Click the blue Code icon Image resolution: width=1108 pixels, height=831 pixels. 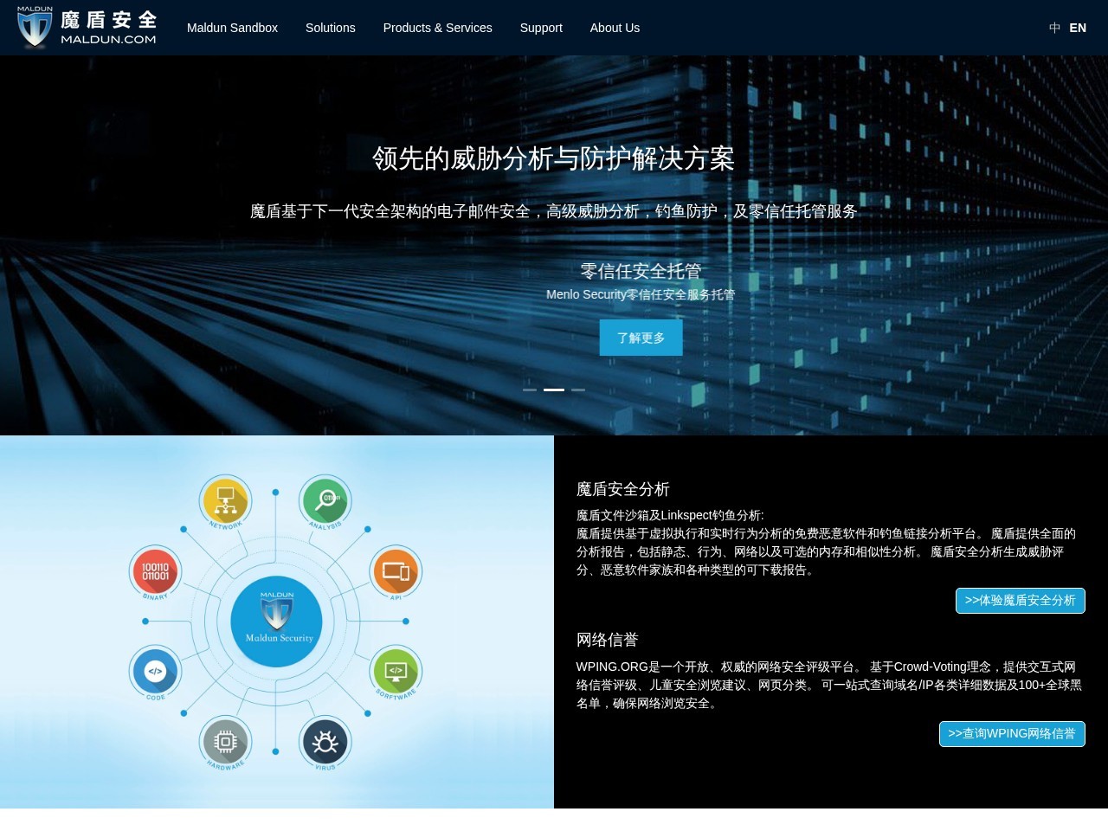coord(156,671)
